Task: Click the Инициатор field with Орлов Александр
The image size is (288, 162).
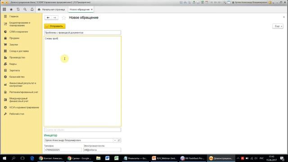Action: click(x=78, y=140)
